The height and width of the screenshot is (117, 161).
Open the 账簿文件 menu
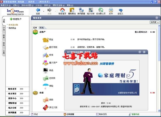pos(6,5)
